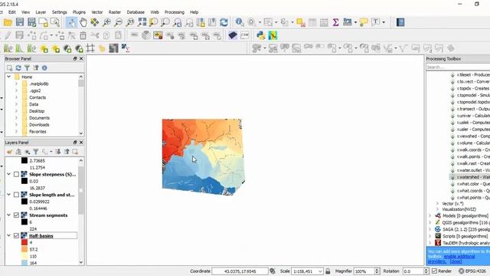Viewport: 490px width, 276px height.
Task: Open the Python Console icon
Action: (x=260, y=35)
